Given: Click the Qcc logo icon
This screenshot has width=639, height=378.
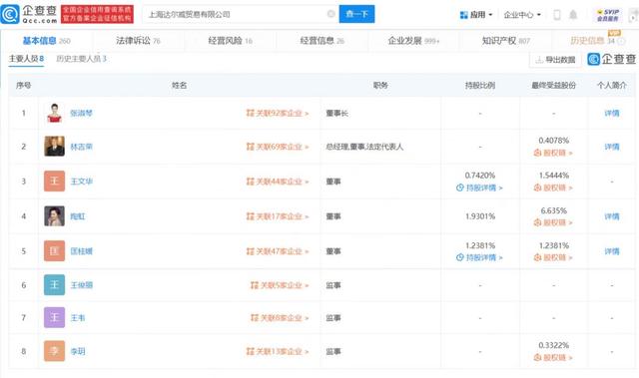Looking at the screenshot, I should 10,14.
